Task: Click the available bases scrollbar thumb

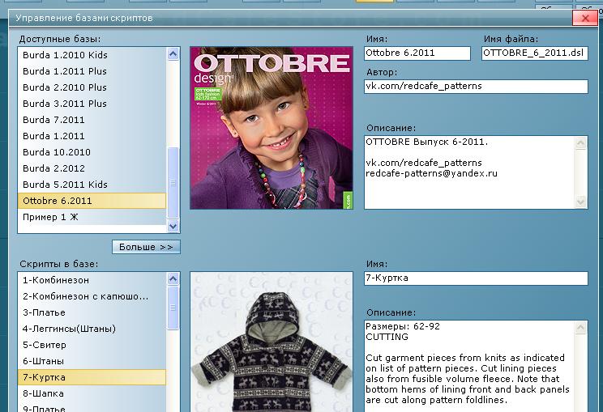Action: (173, 183)
